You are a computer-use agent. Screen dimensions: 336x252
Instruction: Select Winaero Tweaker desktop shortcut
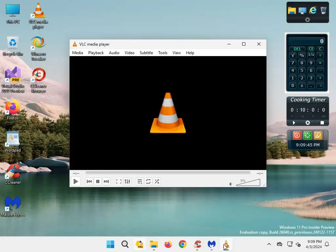(38, 48)
